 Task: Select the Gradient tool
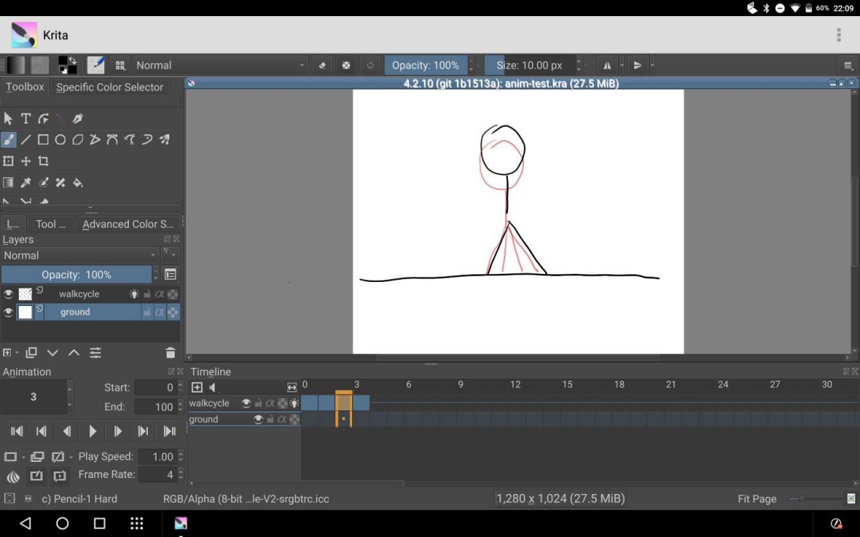[x=8, y=182]
